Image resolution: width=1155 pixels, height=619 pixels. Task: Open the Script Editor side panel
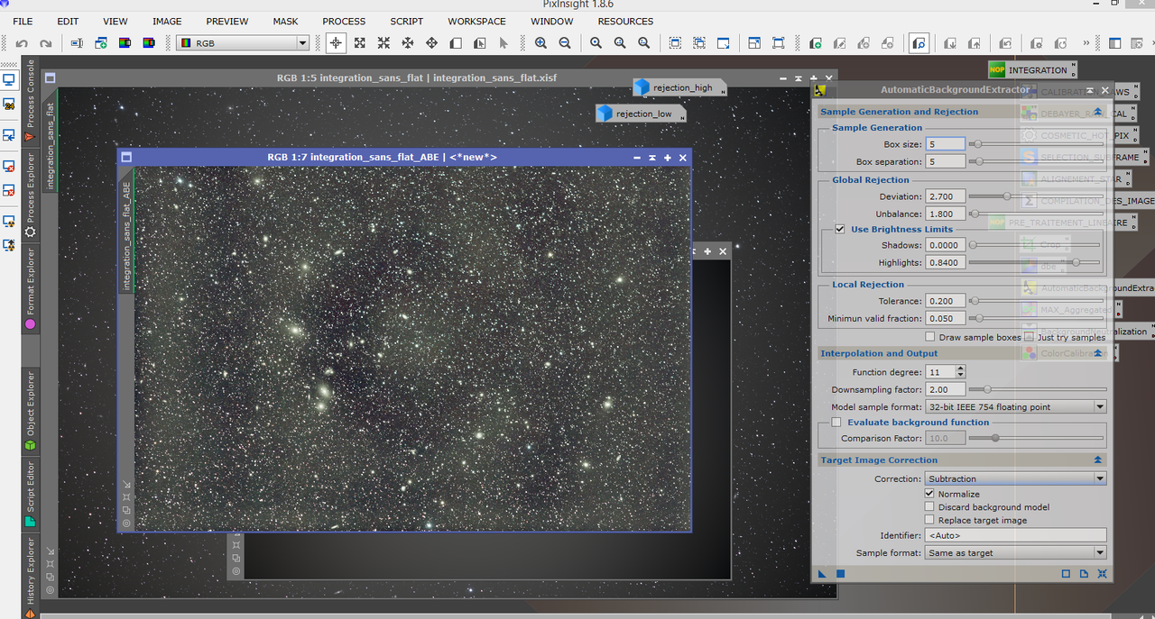(x=29, y=495)
